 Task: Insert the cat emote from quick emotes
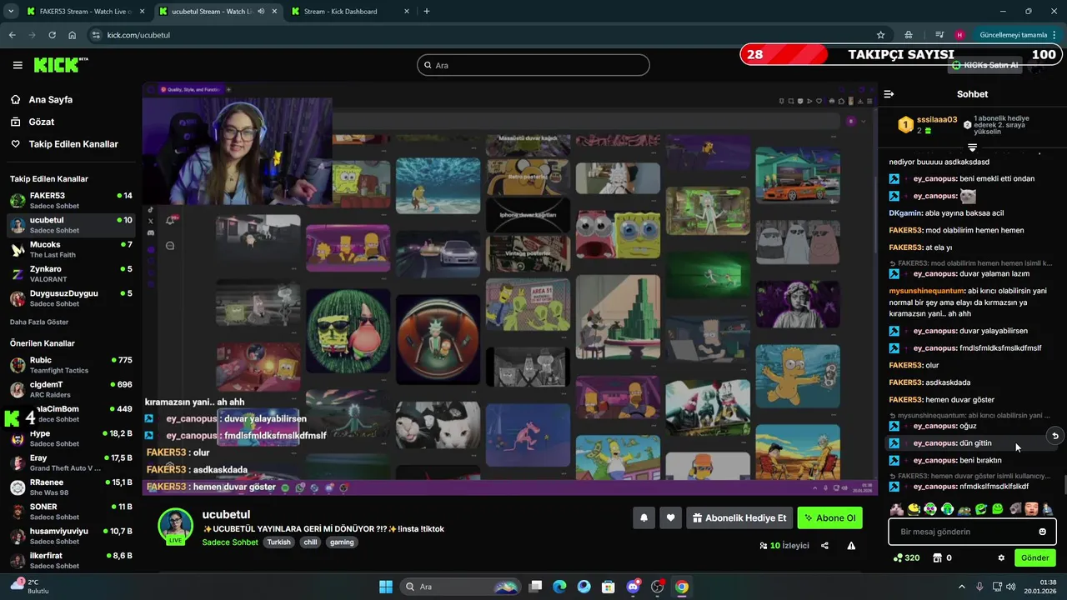[x=896, y=508]
